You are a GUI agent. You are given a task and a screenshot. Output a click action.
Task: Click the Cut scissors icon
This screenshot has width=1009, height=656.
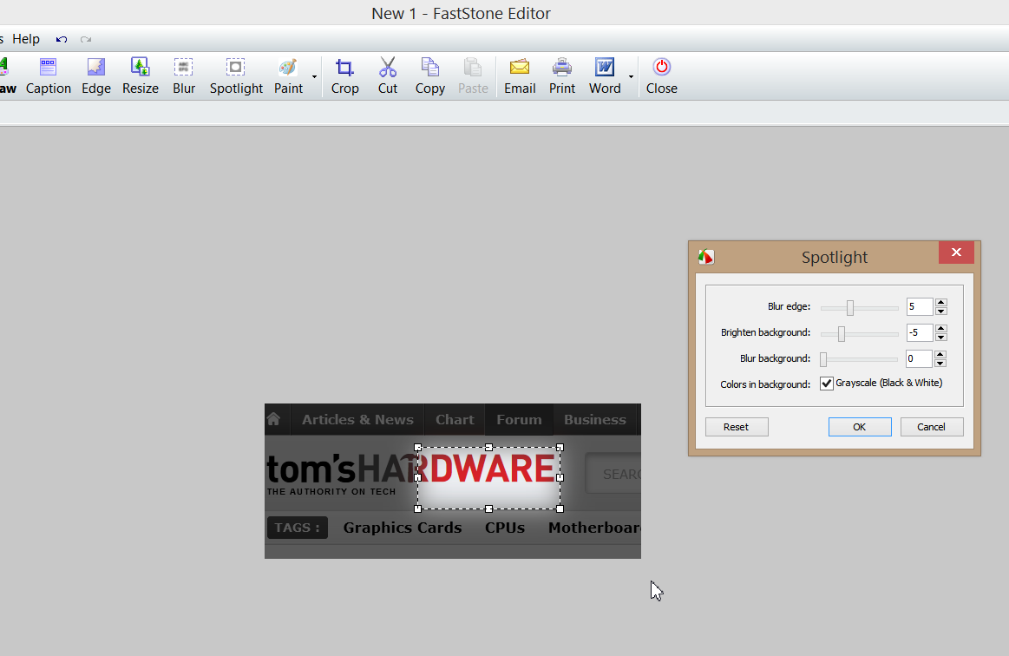(388, 68)
